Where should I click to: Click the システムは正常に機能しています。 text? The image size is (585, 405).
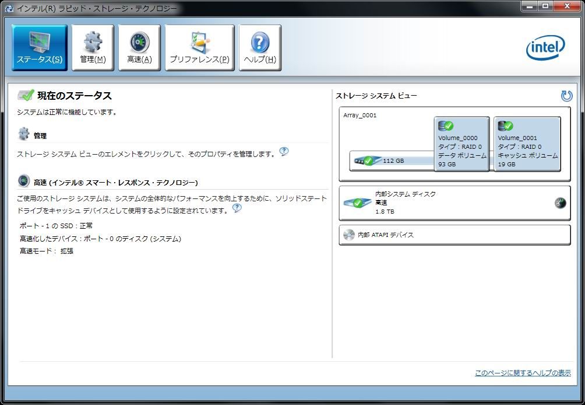[67, 112]
